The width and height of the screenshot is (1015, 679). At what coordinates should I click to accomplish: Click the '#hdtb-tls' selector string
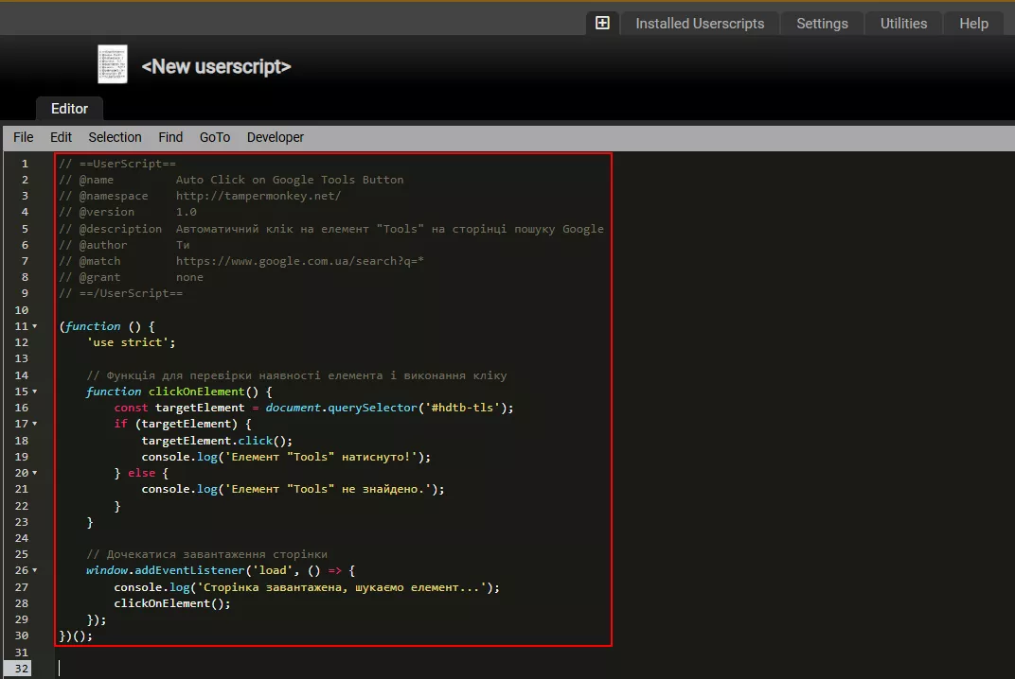pyautogui.click(x=462, y=408)
